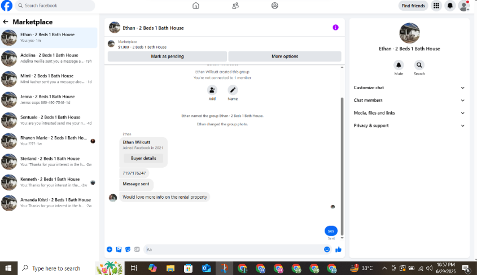Expand Chat members section
Screen dimensions: 477x275
point(409,101)
